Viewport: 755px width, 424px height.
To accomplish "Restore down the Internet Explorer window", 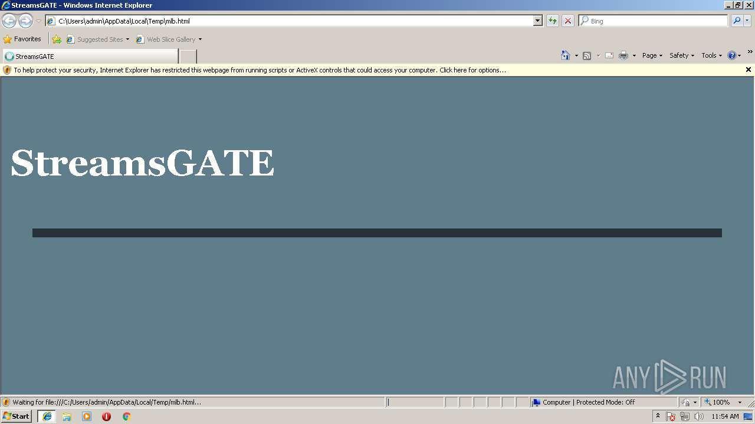I will (738, 5).
